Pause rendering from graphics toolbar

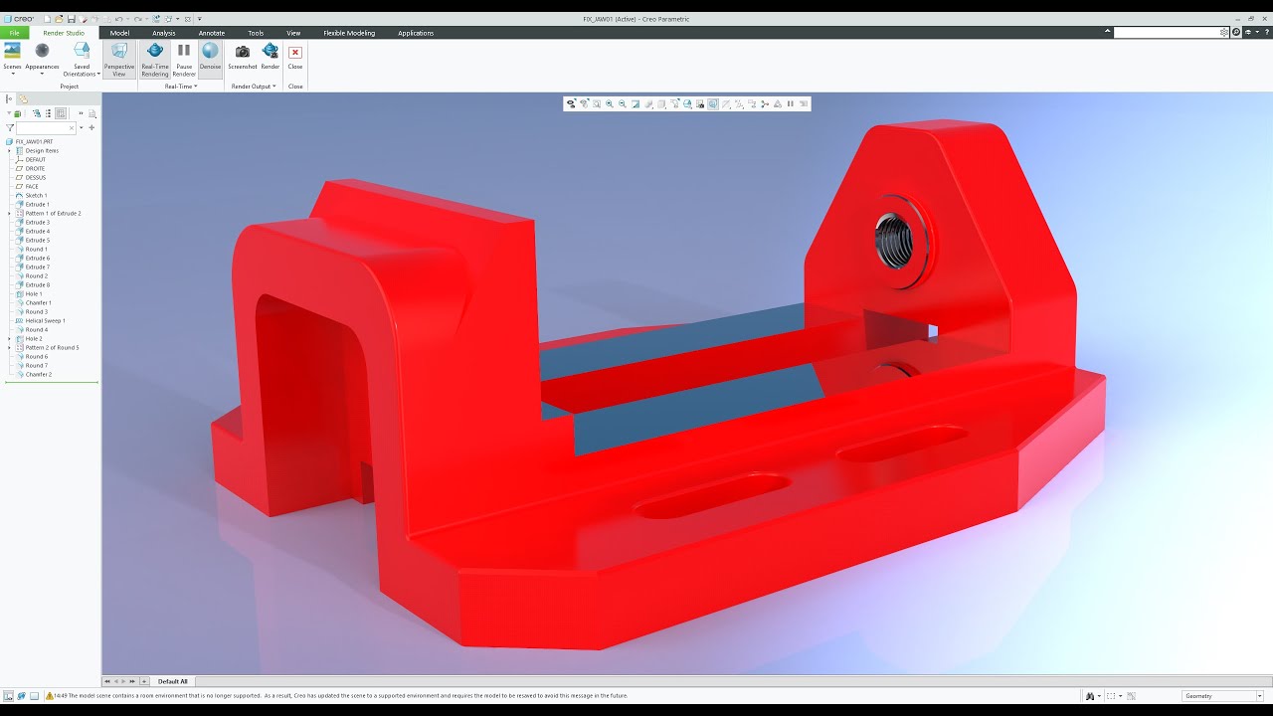791,103
